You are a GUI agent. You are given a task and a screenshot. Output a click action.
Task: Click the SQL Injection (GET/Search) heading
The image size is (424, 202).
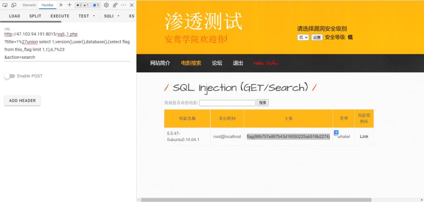coord(240,88)
